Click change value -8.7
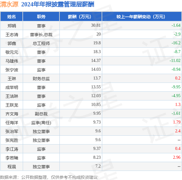 pos(177,52)
